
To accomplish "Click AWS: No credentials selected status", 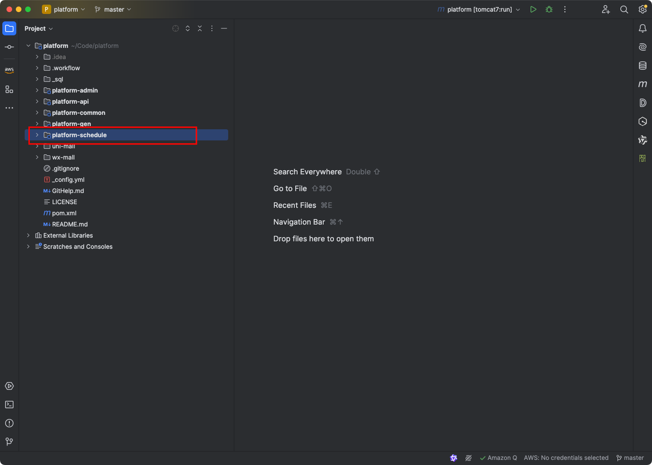I will pos(566,458).
